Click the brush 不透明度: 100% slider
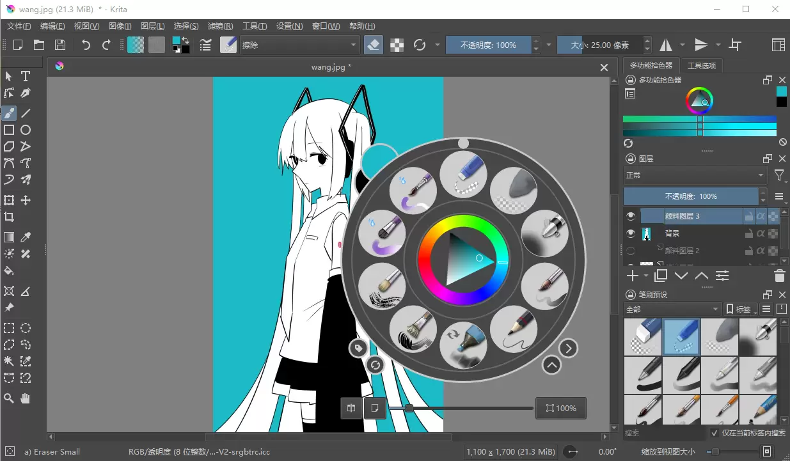This screenshot has height=461, width=790. 489,45
